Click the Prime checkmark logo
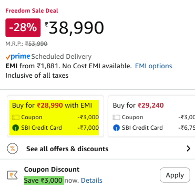 point(18,57)
